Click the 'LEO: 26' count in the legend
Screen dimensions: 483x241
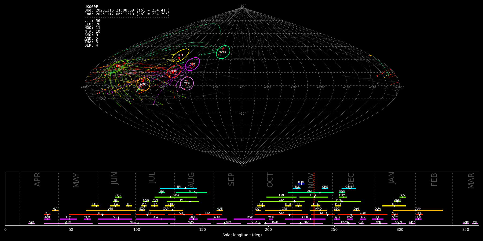click(92, 24)
